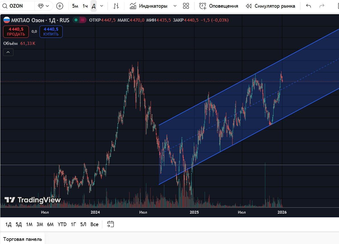Click the МИН 4435,5 low value
This screenshot has height=244, width=339.
tap(159, 20)
